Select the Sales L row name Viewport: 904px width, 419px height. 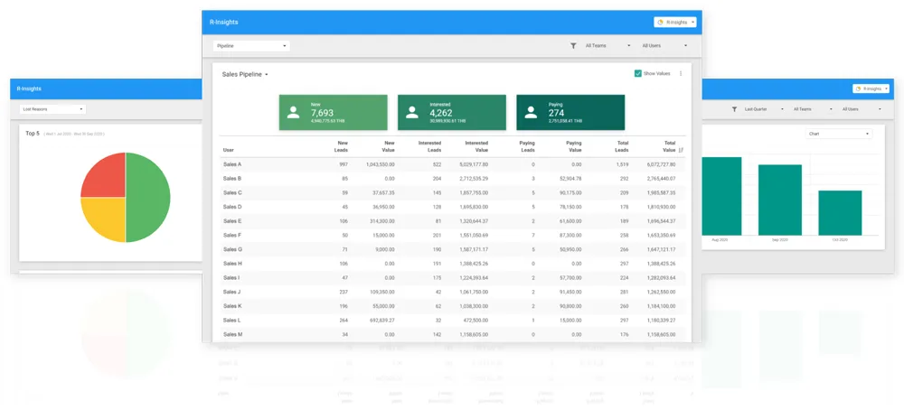click(x=232, y=320)
